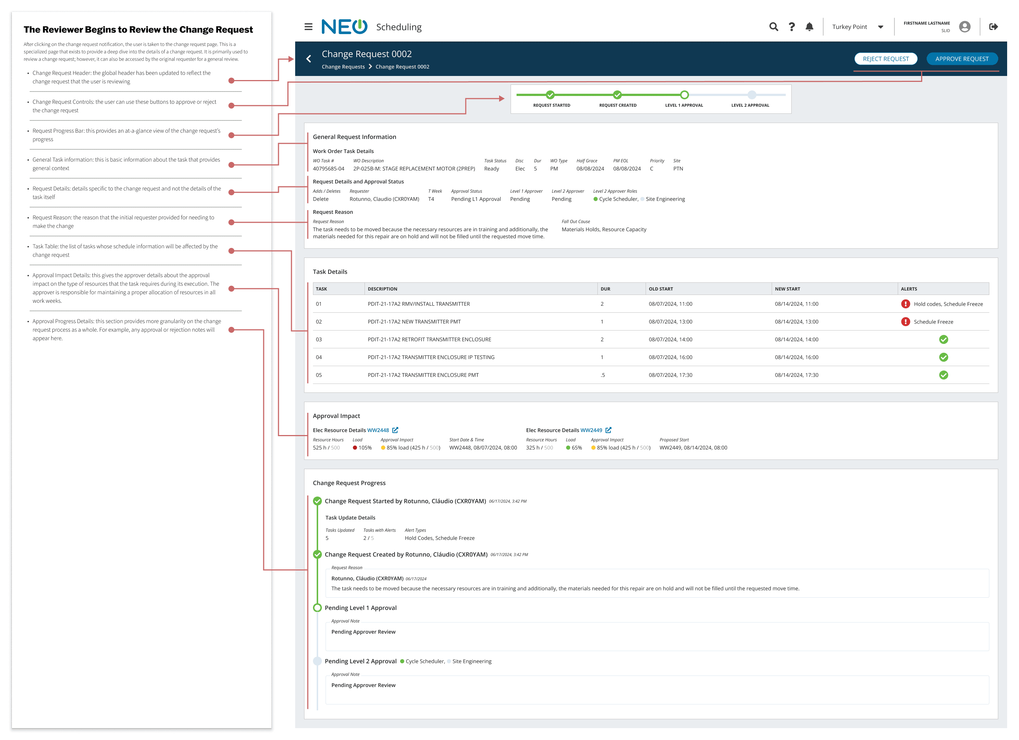Viewport: 1019px width, 740px height.
Task: Click the Reject Request button
Action: point(886,59)
